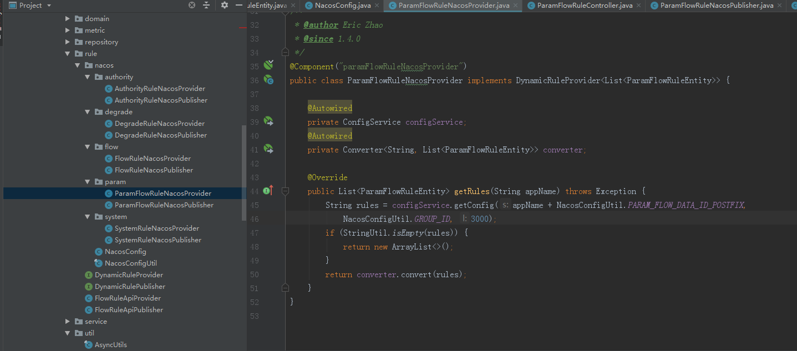Select FlowRuleNacosPublisher class
Image resolution: width=797 pixels, height=351 pixels.
[x=154, y=170]
